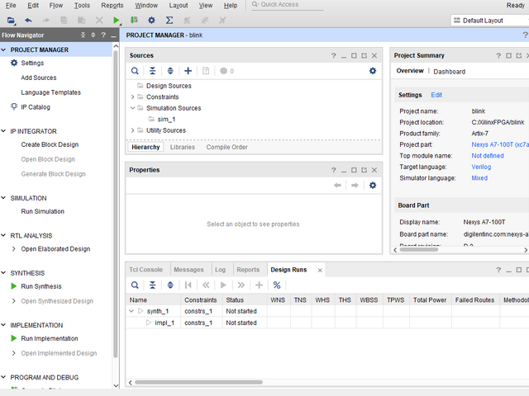Open Reports Summary sigma icon in toolbar
Viewport: 529px width, 396px height.
tap(169, 20)
